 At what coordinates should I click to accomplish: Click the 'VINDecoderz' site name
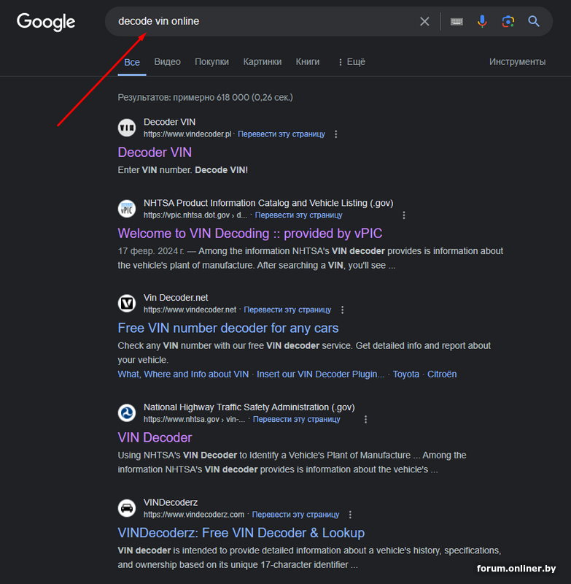(x=171, y=502)
